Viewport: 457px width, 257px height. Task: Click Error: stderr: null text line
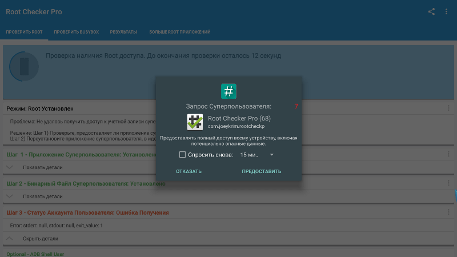tap(56, 226)
